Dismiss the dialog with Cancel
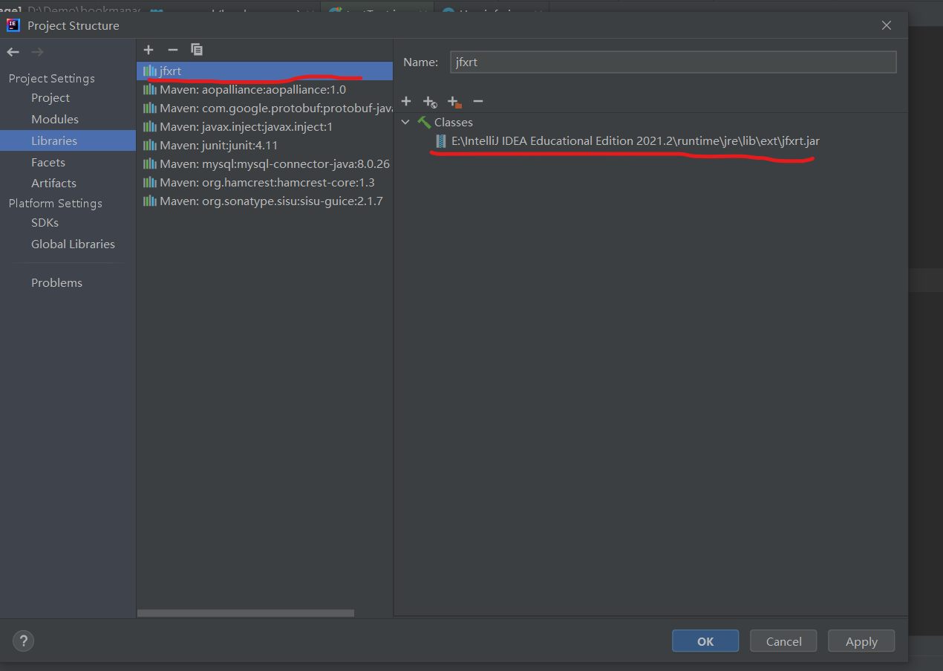The image size is (943, 671). 783,641
